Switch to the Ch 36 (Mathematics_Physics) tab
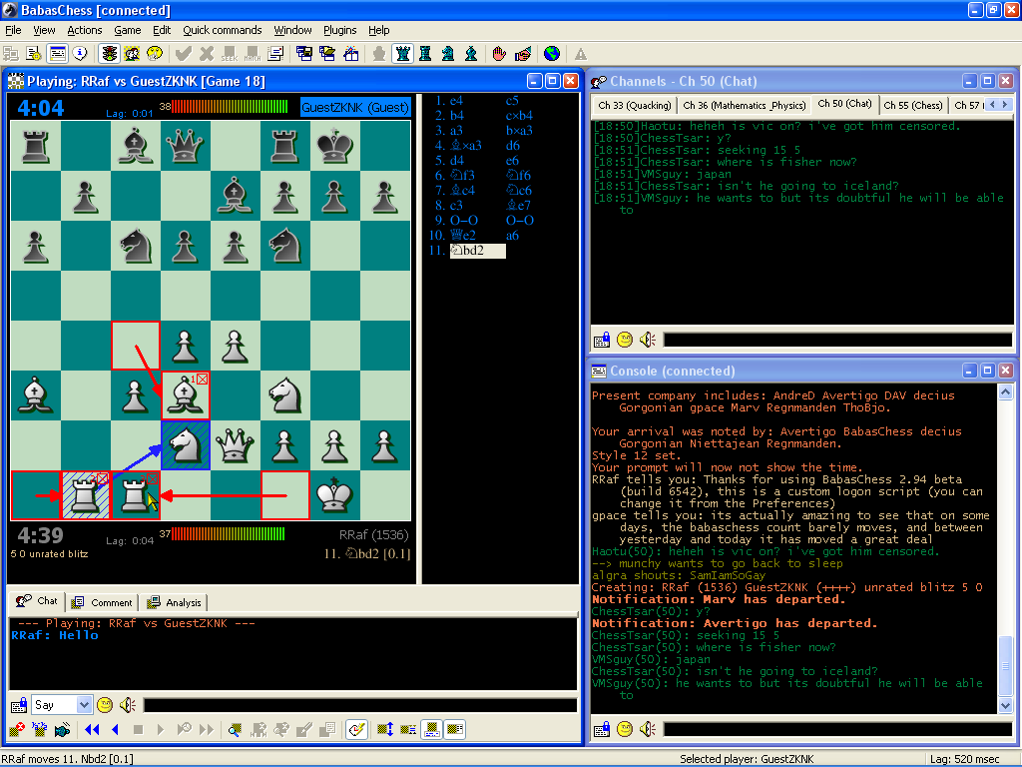This screenshot has width=1022, height=767. 745,105
